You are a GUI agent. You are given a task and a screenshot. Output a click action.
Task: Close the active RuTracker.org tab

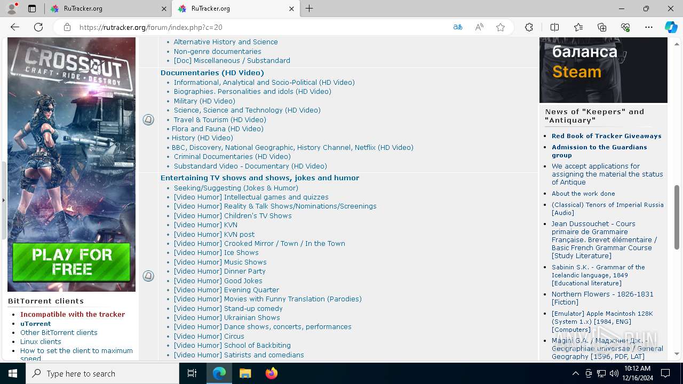pos(291,9)
